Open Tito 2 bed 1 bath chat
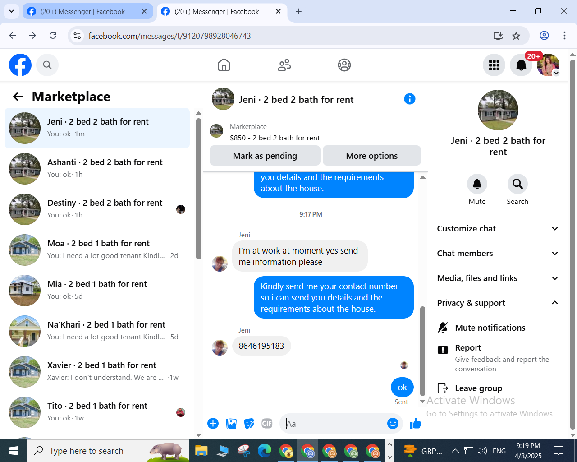 tap(97, 412)
